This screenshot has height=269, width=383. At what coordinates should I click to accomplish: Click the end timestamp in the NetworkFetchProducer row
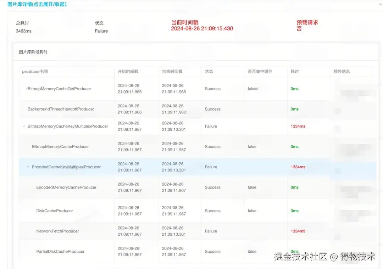click(174, 231)
